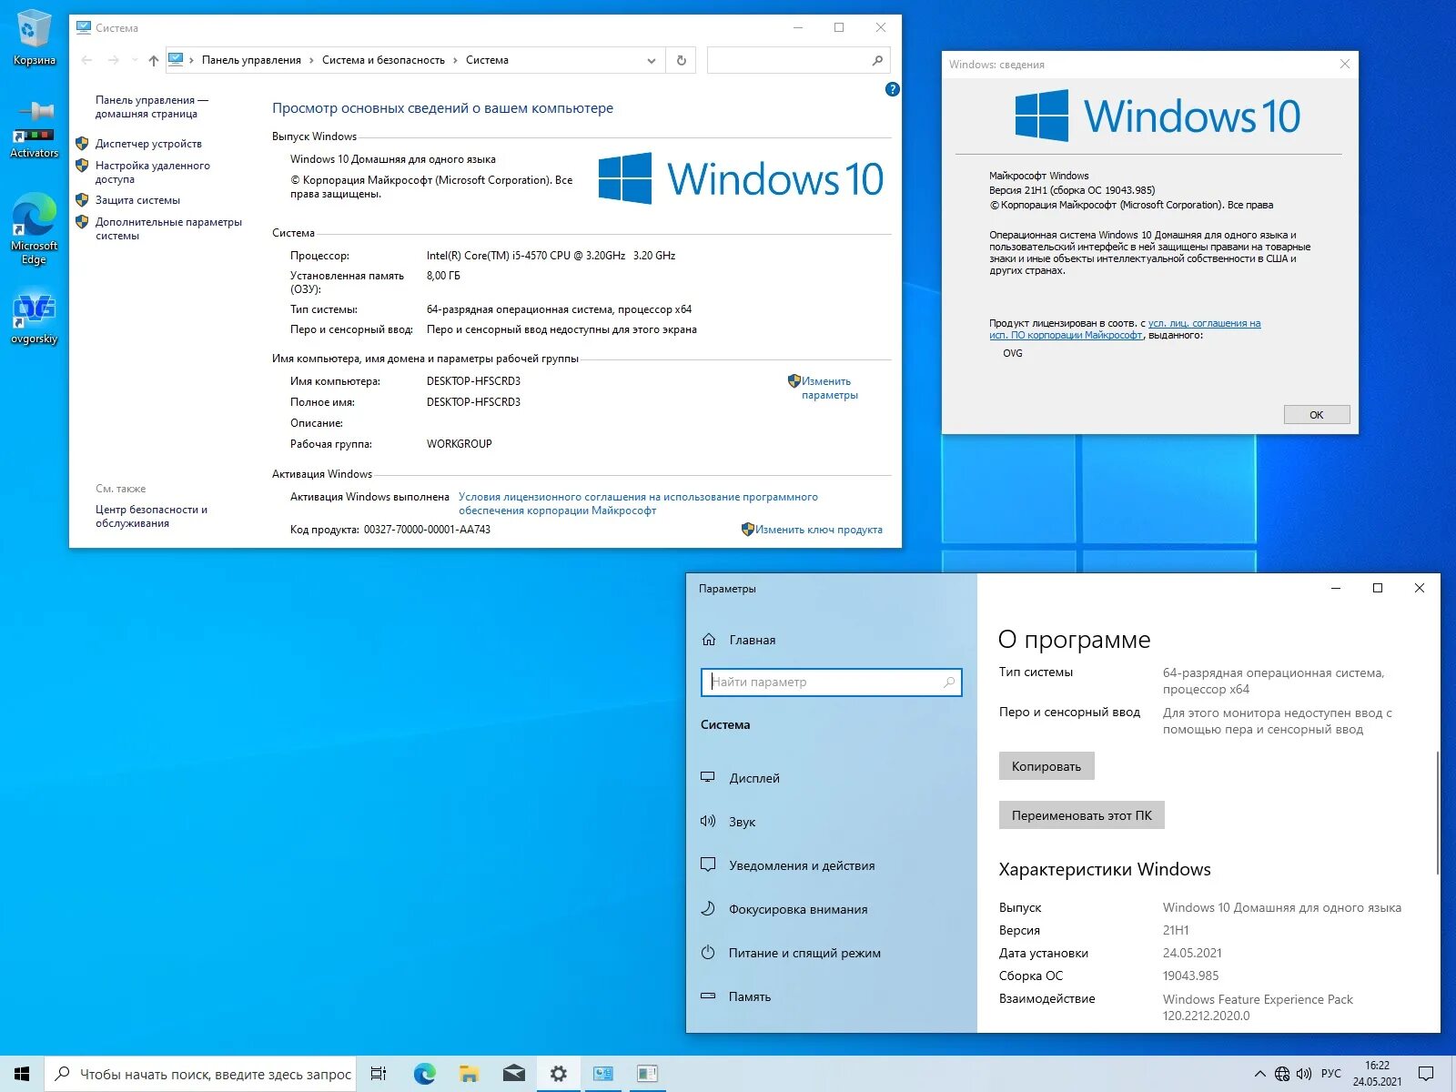Click the Forward arrow in System window
The height and width of the screenshot is (1092, 1456).
tap(113, 60)
